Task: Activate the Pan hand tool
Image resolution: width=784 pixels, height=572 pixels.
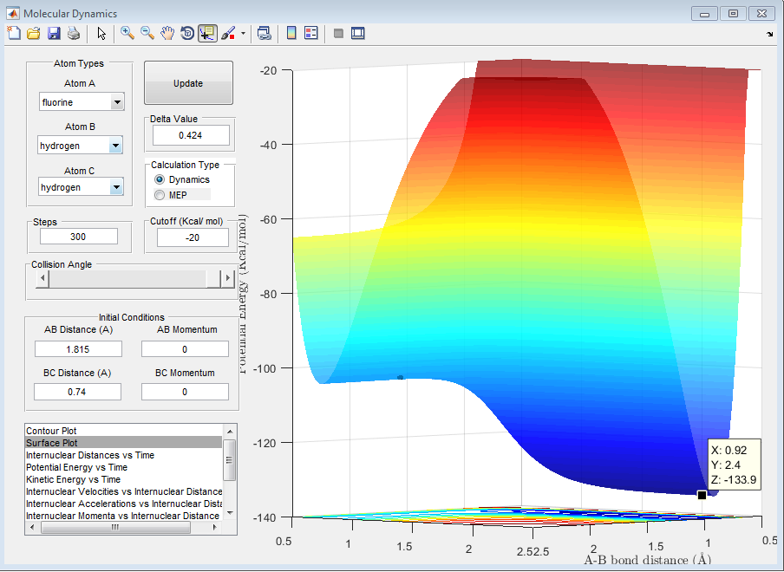Action: pos(167,33)
